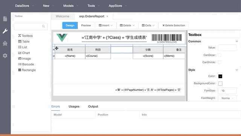
Task: Switch to the Welcome tab
Action: (63, 17)
